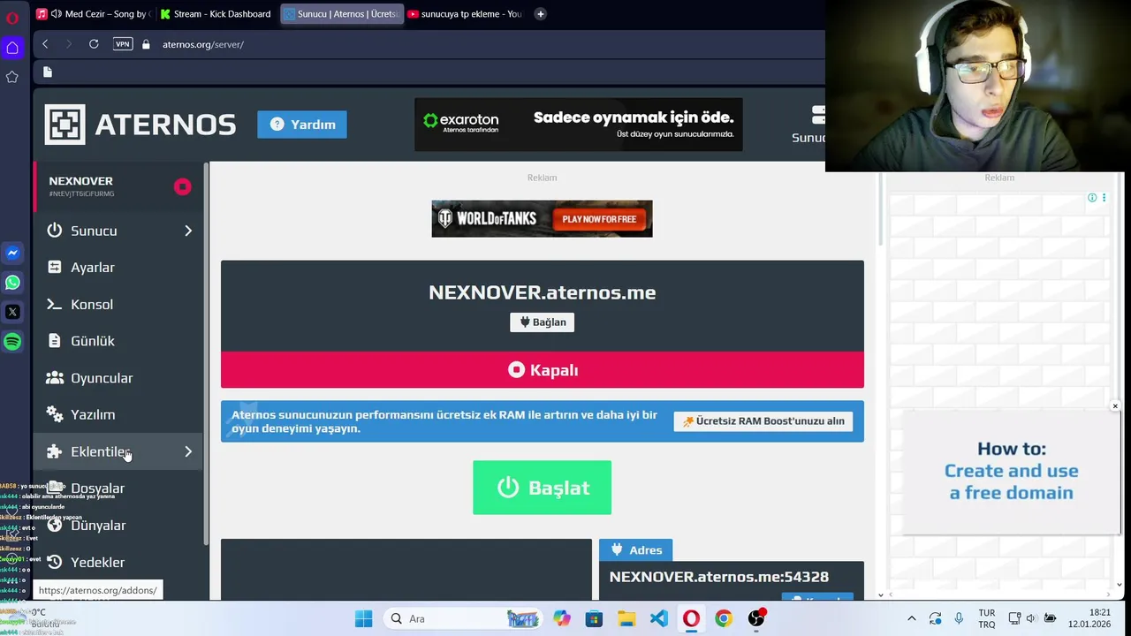This screenshot has width=1131, height=636.
Task: Mute the Med Cezir tab audio icon
Action: point(57,14)
